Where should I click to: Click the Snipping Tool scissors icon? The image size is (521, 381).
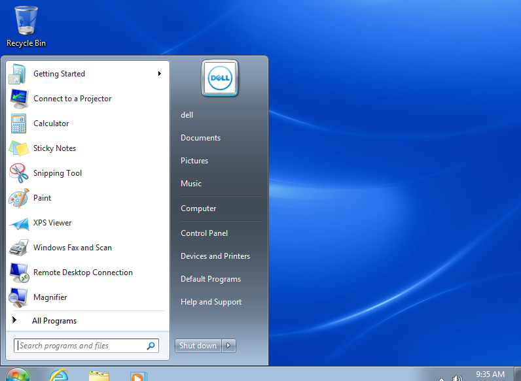[18, 173]
